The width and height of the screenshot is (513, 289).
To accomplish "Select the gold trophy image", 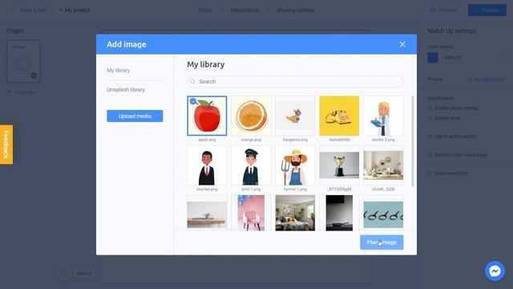I will coord(339,165).
